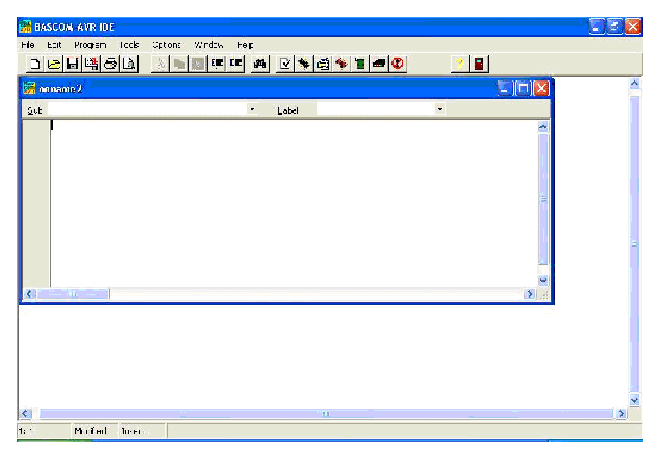Click in the noname2 code editor area
The height and width of the screenshot is (458, 658).
(294, 203)
